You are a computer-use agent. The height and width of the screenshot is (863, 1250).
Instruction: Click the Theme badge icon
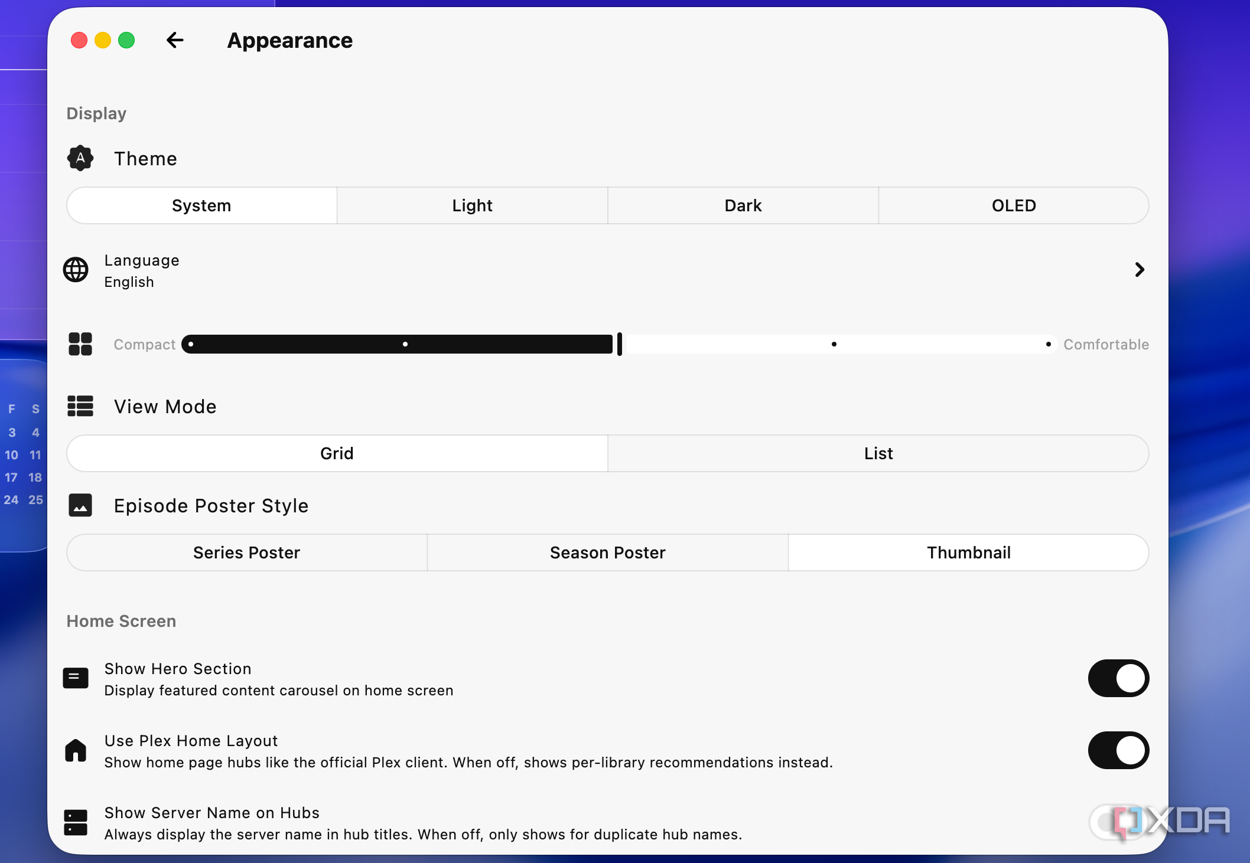(x=80, y=158)
